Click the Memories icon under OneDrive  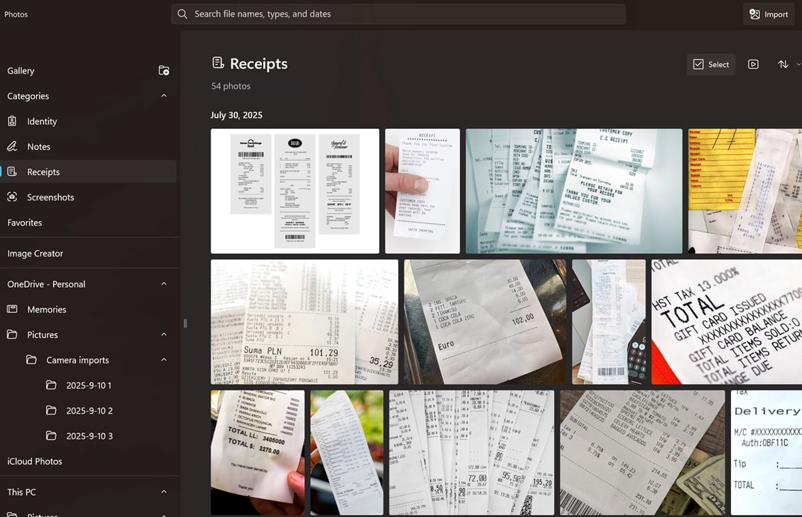click(12, 310)
